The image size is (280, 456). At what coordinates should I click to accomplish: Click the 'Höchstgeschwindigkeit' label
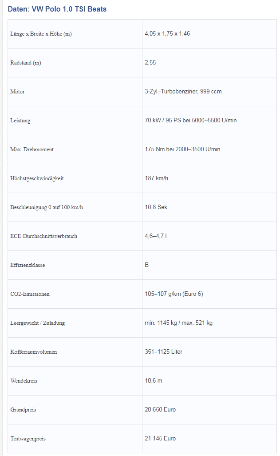point(37,178)
